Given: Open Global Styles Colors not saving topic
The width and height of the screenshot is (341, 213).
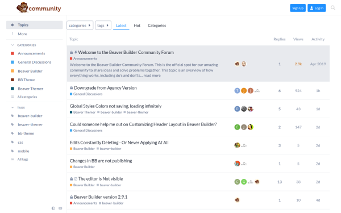Looking at the screenshot, I should click(x=115, y=106).
